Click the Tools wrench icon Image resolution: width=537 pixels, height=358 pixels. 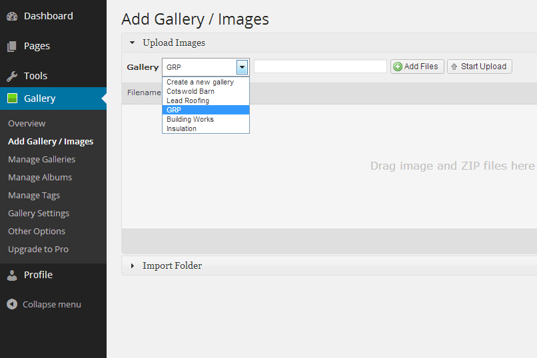coord(12,76)
